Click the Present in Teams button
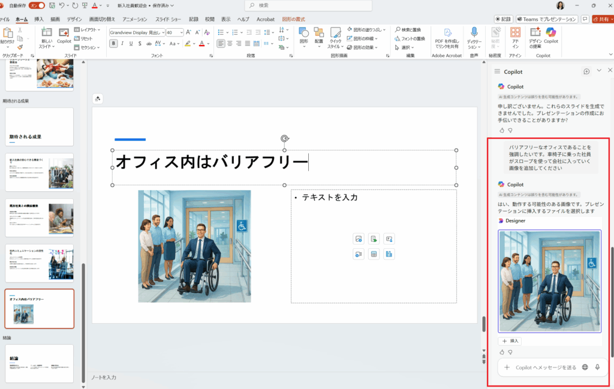The image size is (614, 389). tap(546, 19)
